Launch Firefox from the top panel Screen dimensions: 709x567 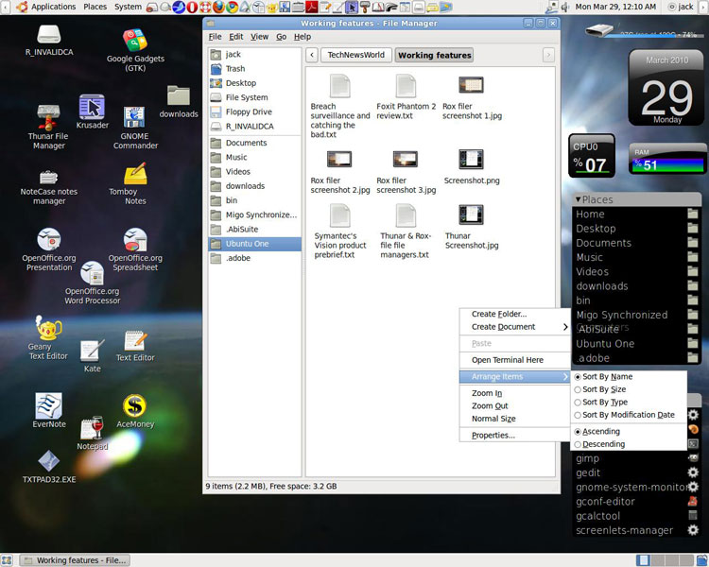point(219,7)
